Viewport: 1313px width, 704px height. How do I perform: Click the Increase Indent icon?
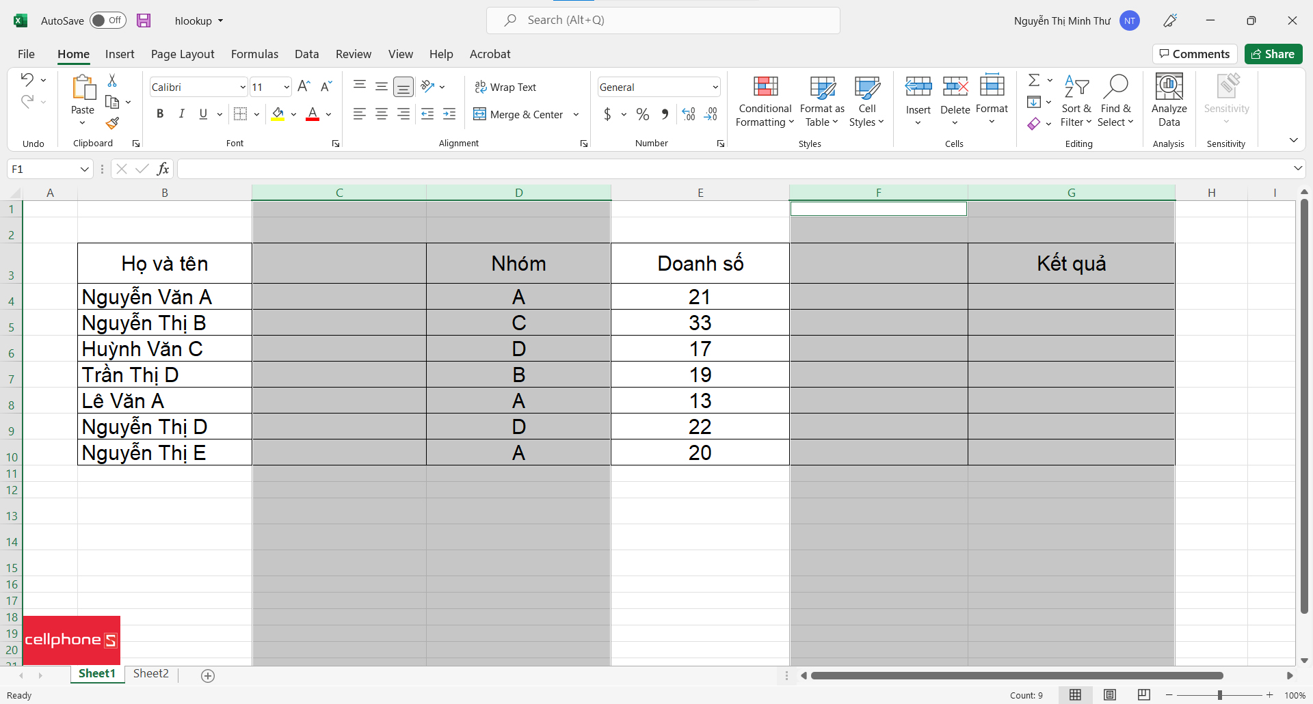tap(449, 114)
